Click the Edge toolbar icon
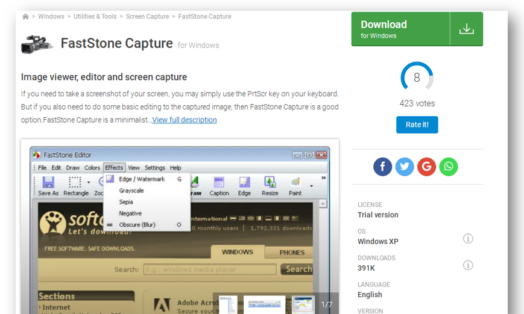524x314 pixels. point(244,186)
